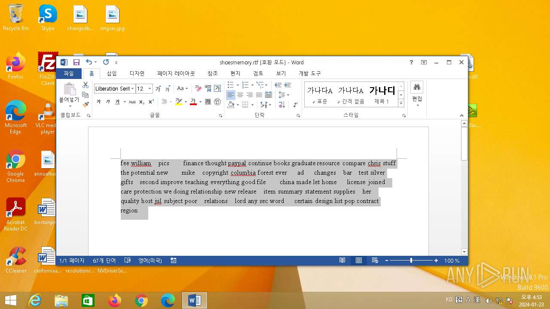Open Find binoculars editing icon
550x309 pixels.
tap(417, 87)
